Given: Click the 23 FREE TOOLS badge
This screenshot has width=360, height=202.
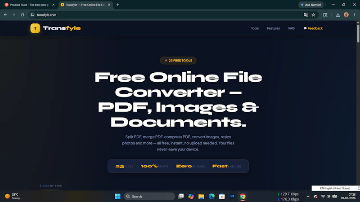Looking at the screenshot, I should [178, 61].
